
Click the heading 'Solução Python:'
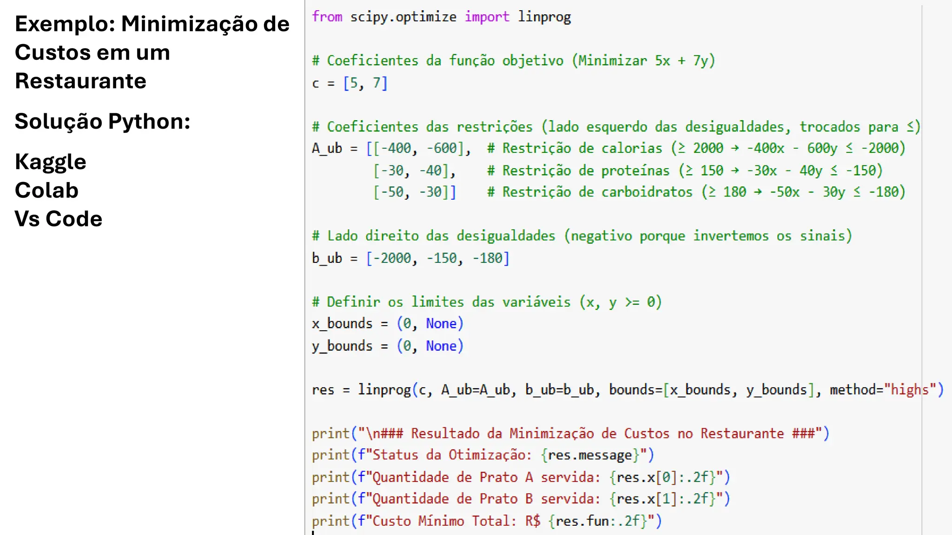click(102, 122)
